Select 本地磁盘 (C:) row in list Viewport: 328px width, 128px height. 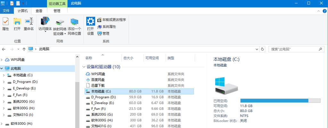(x=139, y=91)
